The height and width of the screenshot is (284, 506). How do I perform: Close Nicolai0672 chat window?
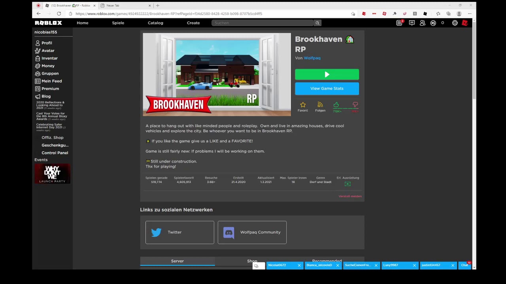(x=299, y=265)
